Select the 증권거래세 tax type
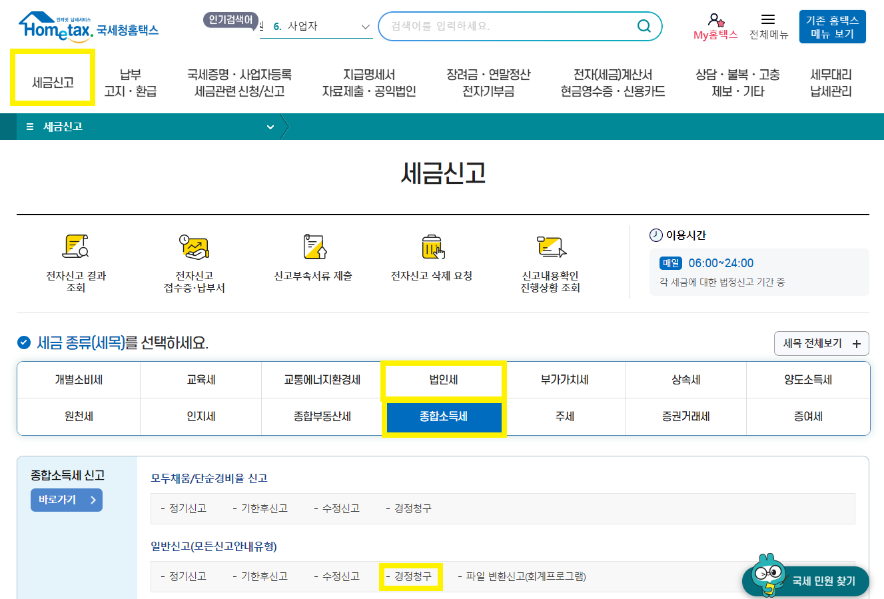This screenshot has width=884, height=599. (686, 416)
